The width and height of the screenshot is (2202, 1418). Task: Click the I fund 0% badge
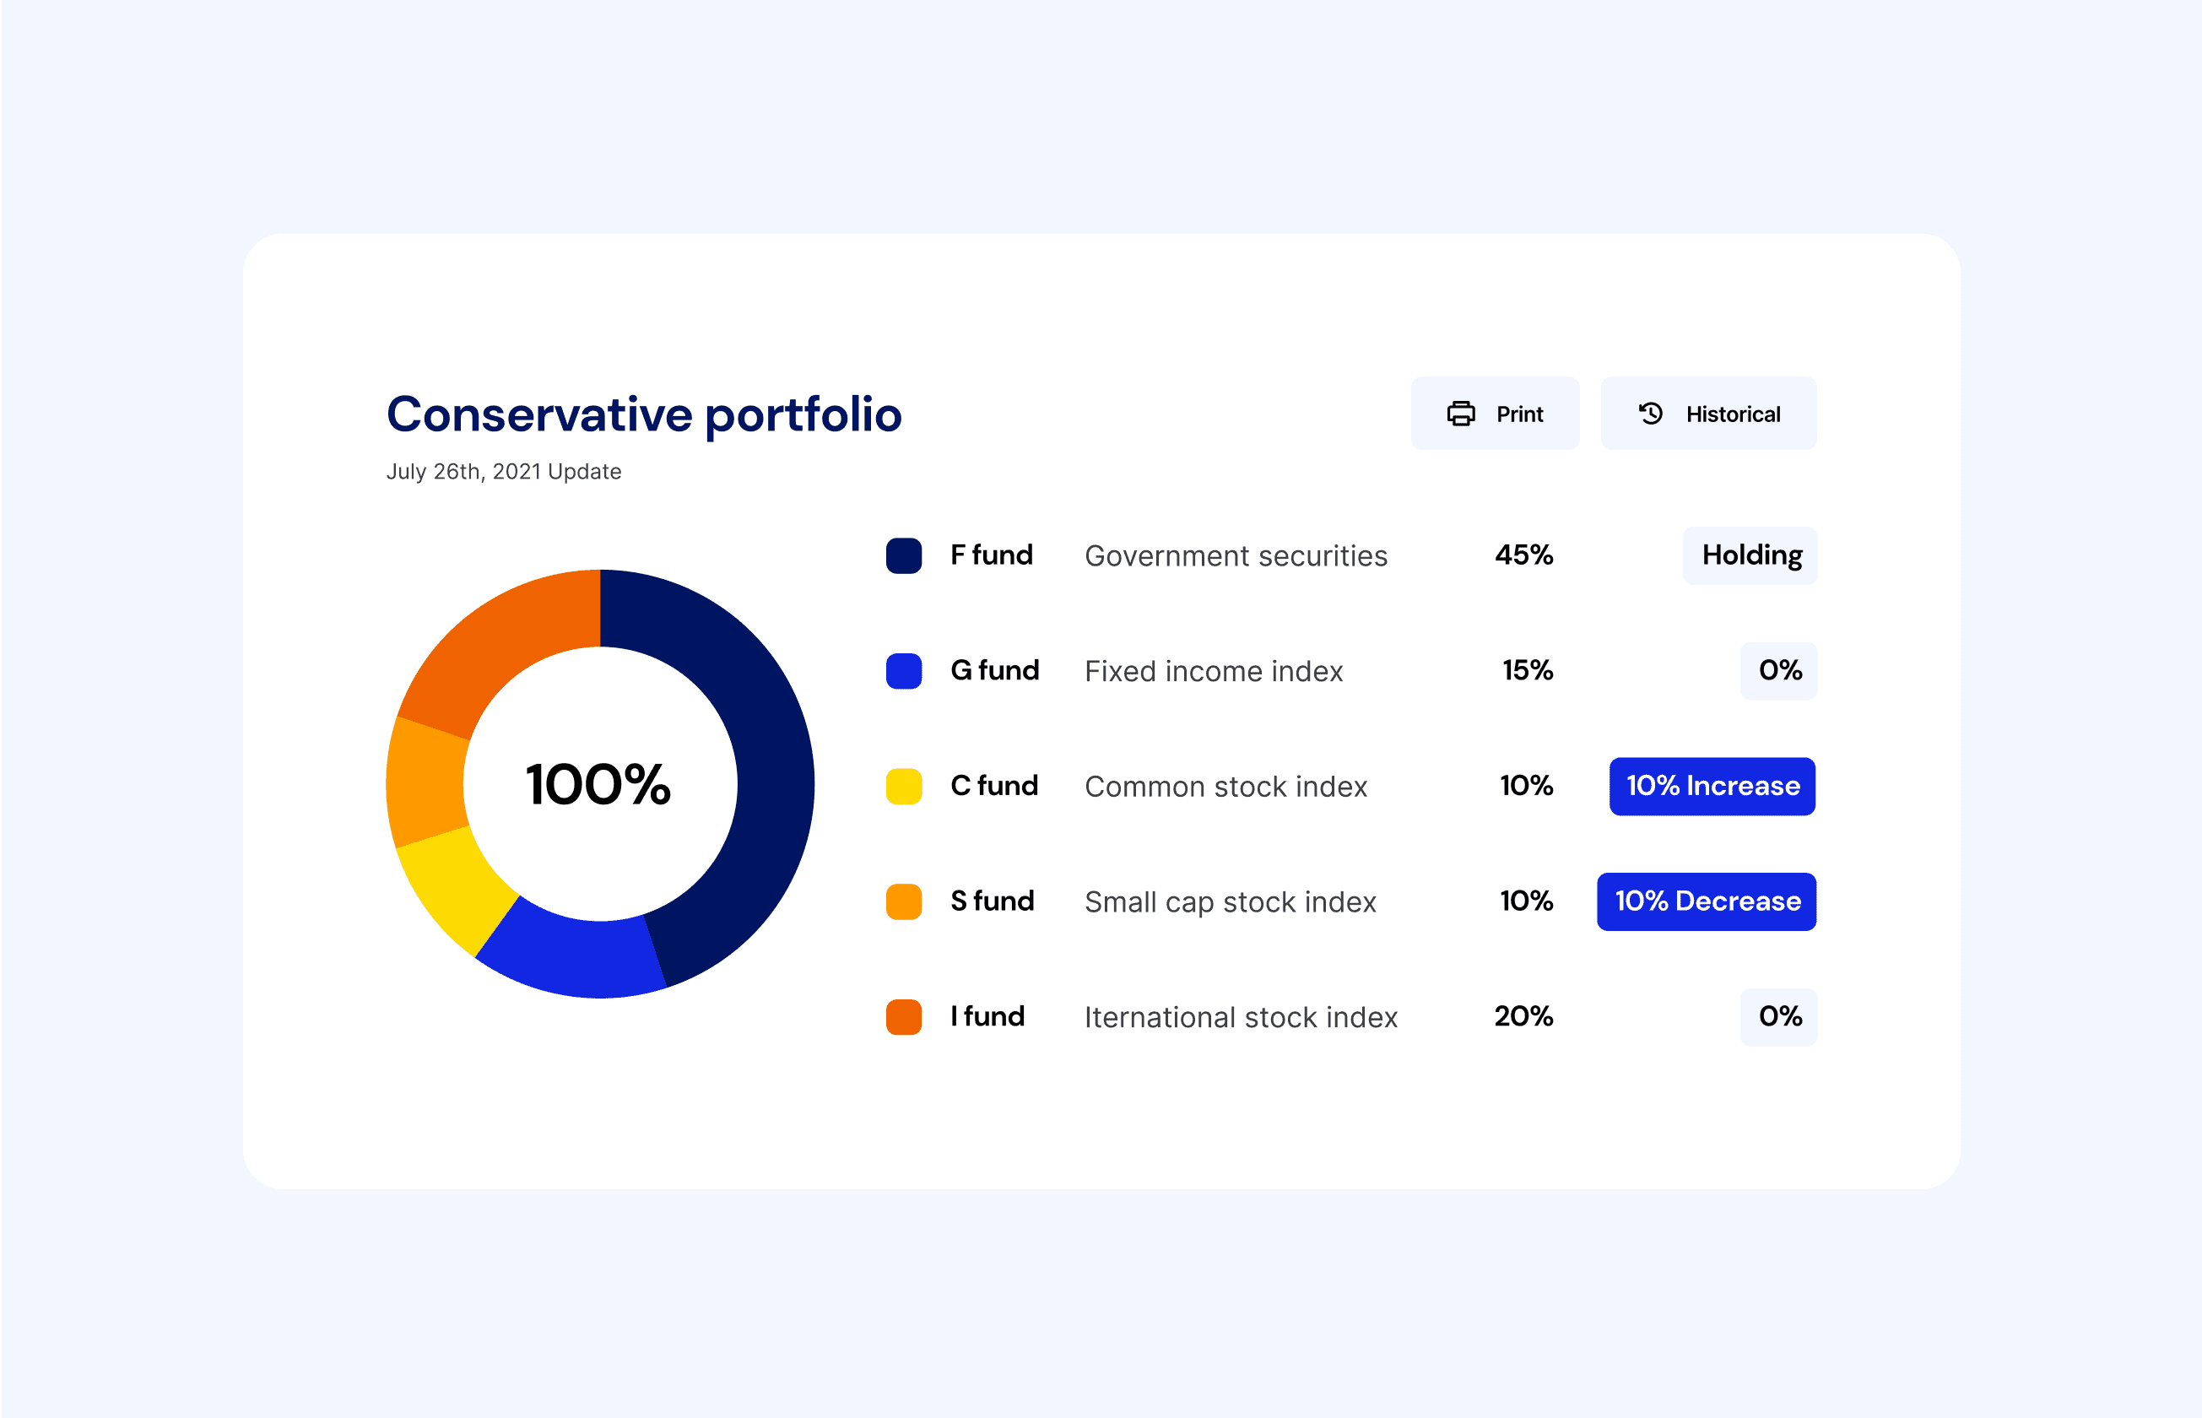pos(1778,1016)
